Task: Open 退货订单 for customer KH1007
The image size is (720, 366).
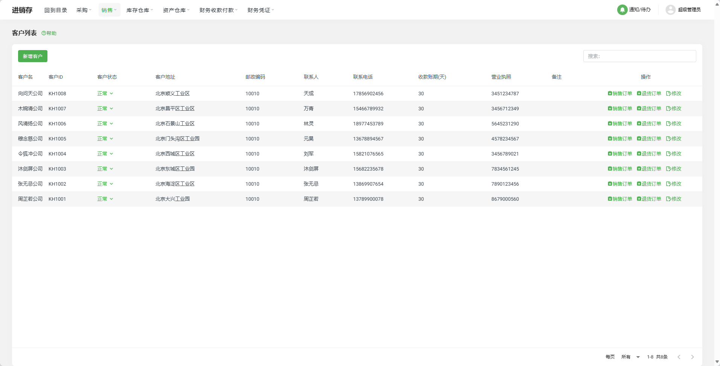Action: [x=649, y=108]
